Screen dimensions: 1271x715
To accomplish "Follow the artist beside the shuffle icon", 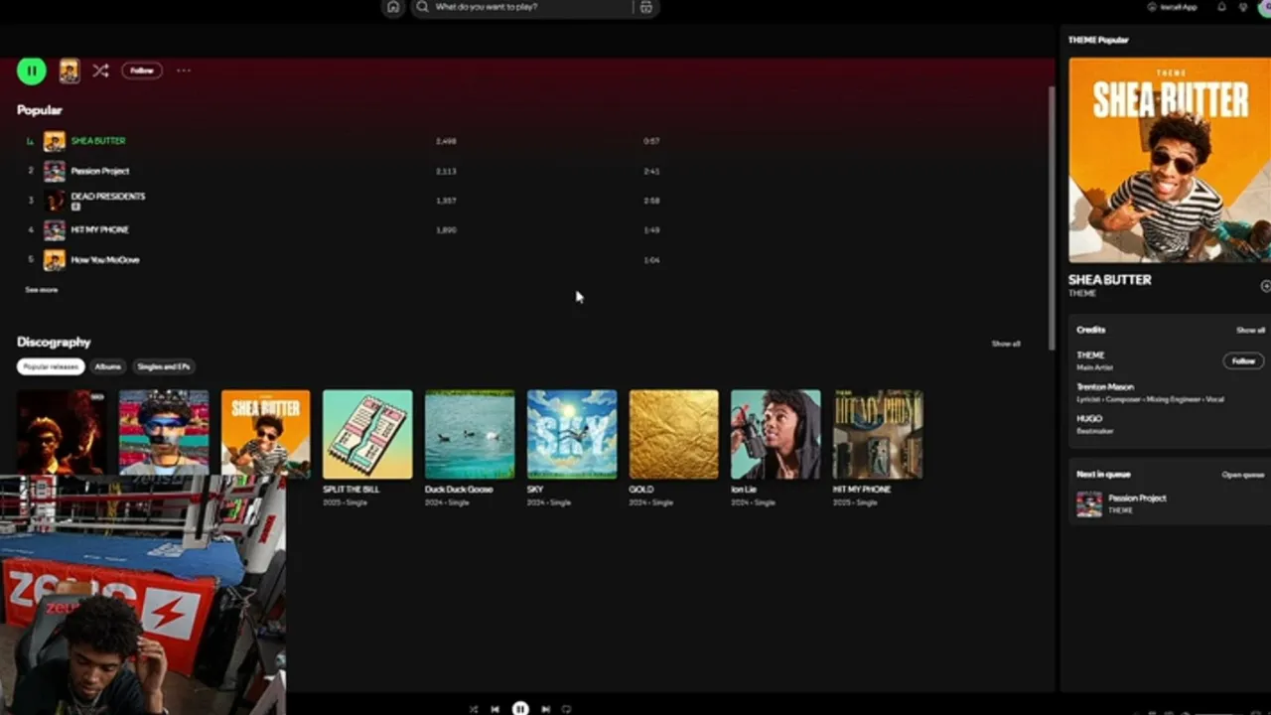I will [x=142, y=71].
